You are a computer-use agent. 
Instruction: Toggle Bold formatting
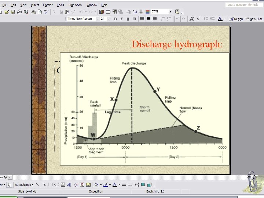coord(115,19)
